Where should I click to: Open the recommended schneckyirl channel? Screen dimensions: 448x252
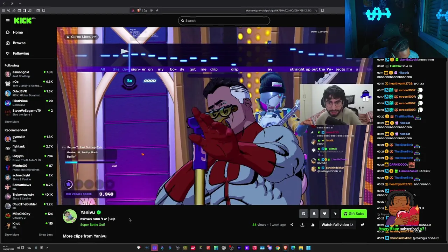click(x=28, y=177)
